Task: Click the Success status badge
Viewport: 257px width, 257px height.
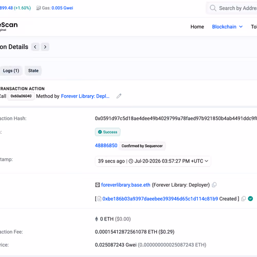Action: pos(107,132)
